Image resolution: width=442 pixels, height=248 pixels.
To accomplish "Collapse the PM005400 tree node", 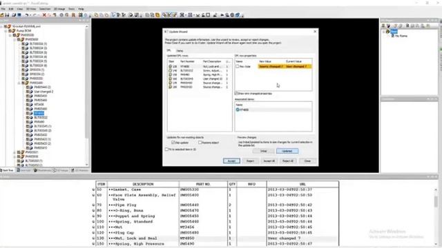I will (x=19, y=83).
